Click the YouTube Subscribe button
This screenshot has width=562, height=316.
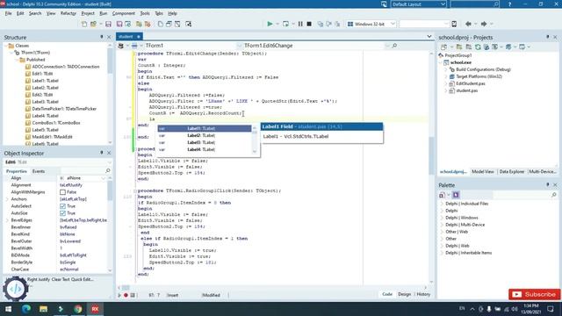pos(535,294)
